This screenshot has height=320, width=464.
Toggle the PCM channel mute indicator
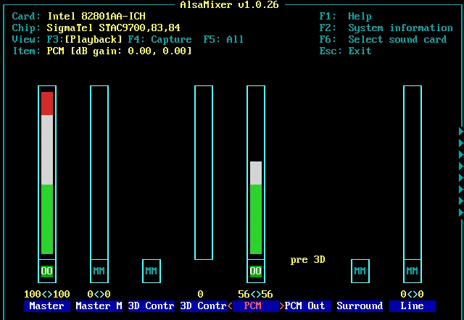coord(256,271)
